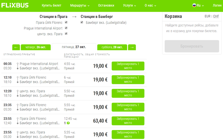Click the FlixBus logo
The width and height of the screenshot is (223, 140).
pyautogui.click(x=15, y=5)
